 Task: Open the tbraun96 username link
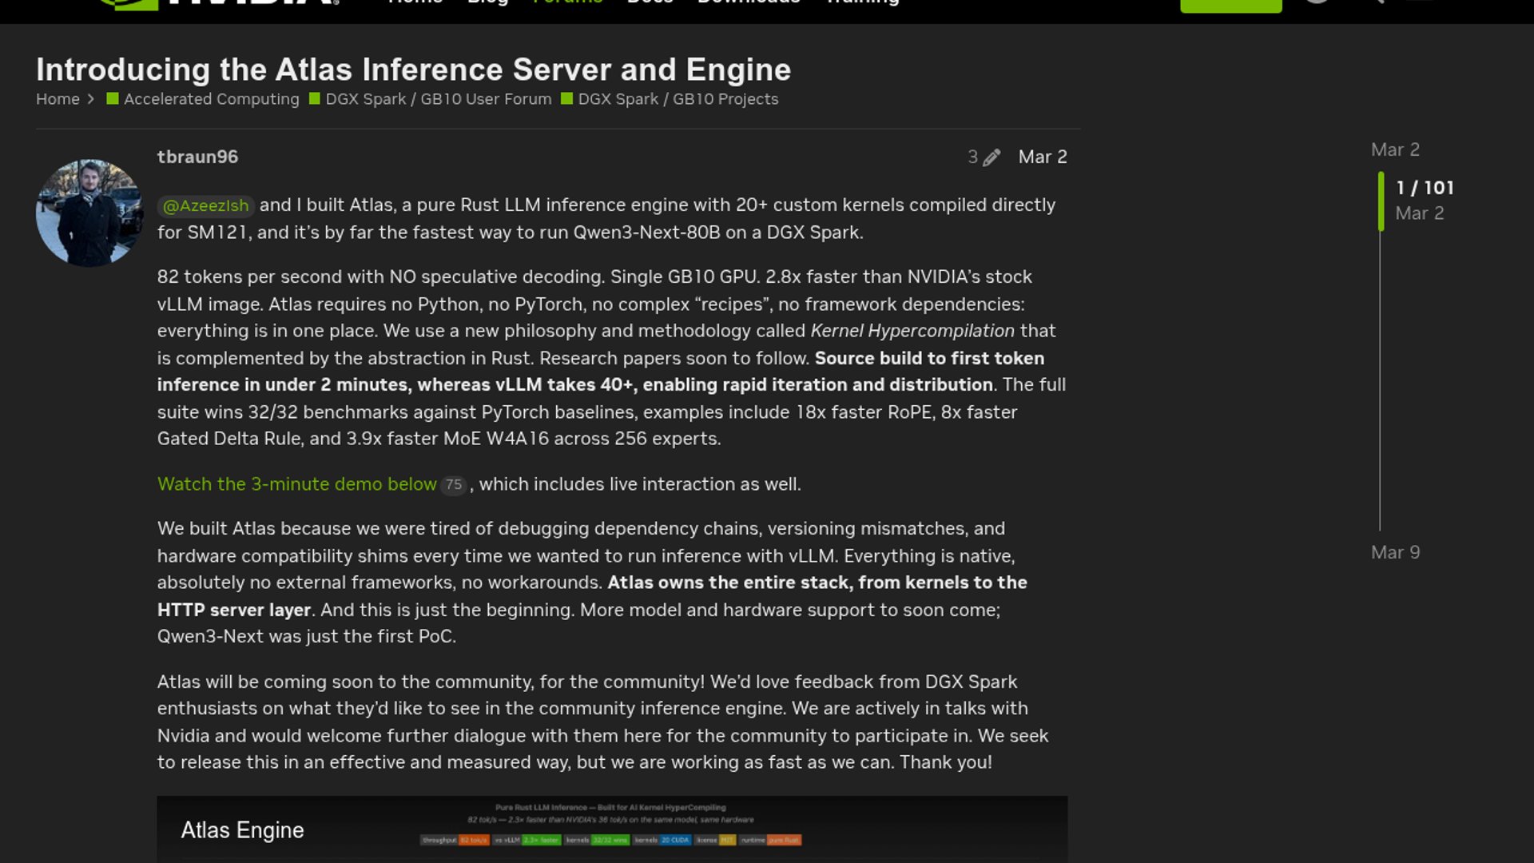coord(197,157)
